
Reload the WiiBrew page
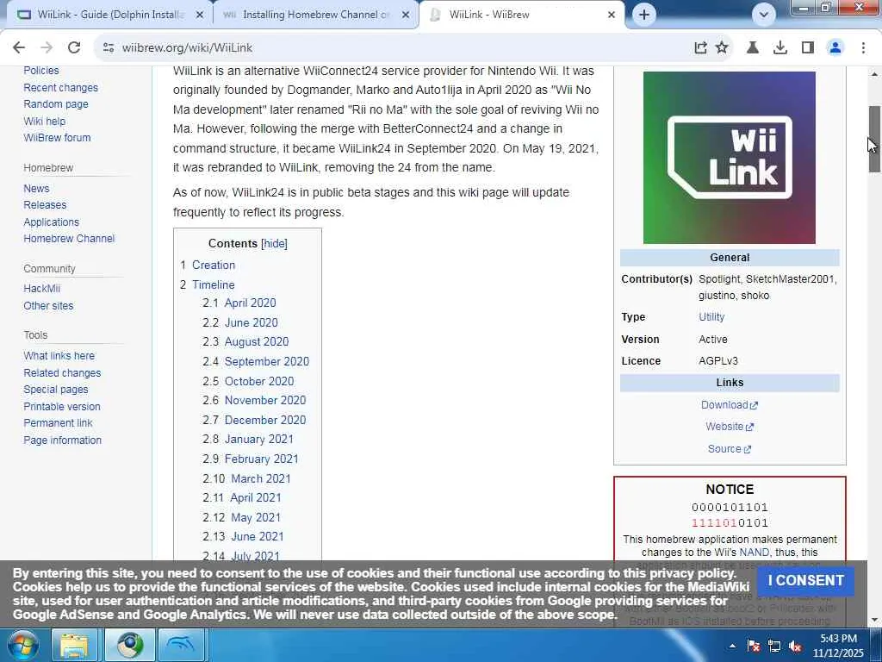point(74,48)
